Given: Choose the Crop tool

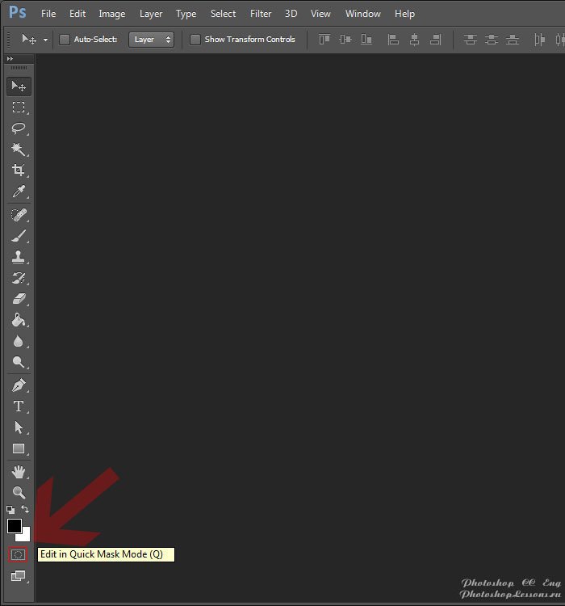Looking at the screenshot, I should [19, 170].
